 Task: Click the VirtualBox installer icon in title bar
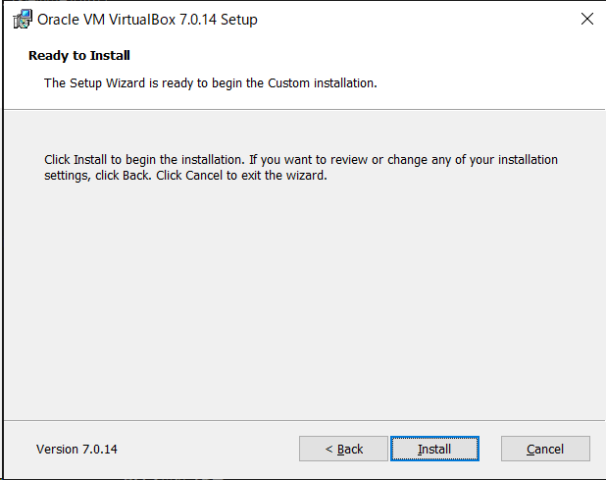click(23, 19)
